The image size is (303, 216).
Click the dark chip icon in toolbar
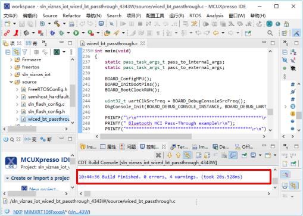[x=26, y=33]
